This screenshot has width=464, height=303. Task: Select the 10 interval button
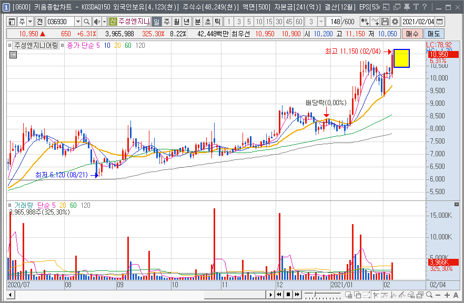(x=259, y=22)
